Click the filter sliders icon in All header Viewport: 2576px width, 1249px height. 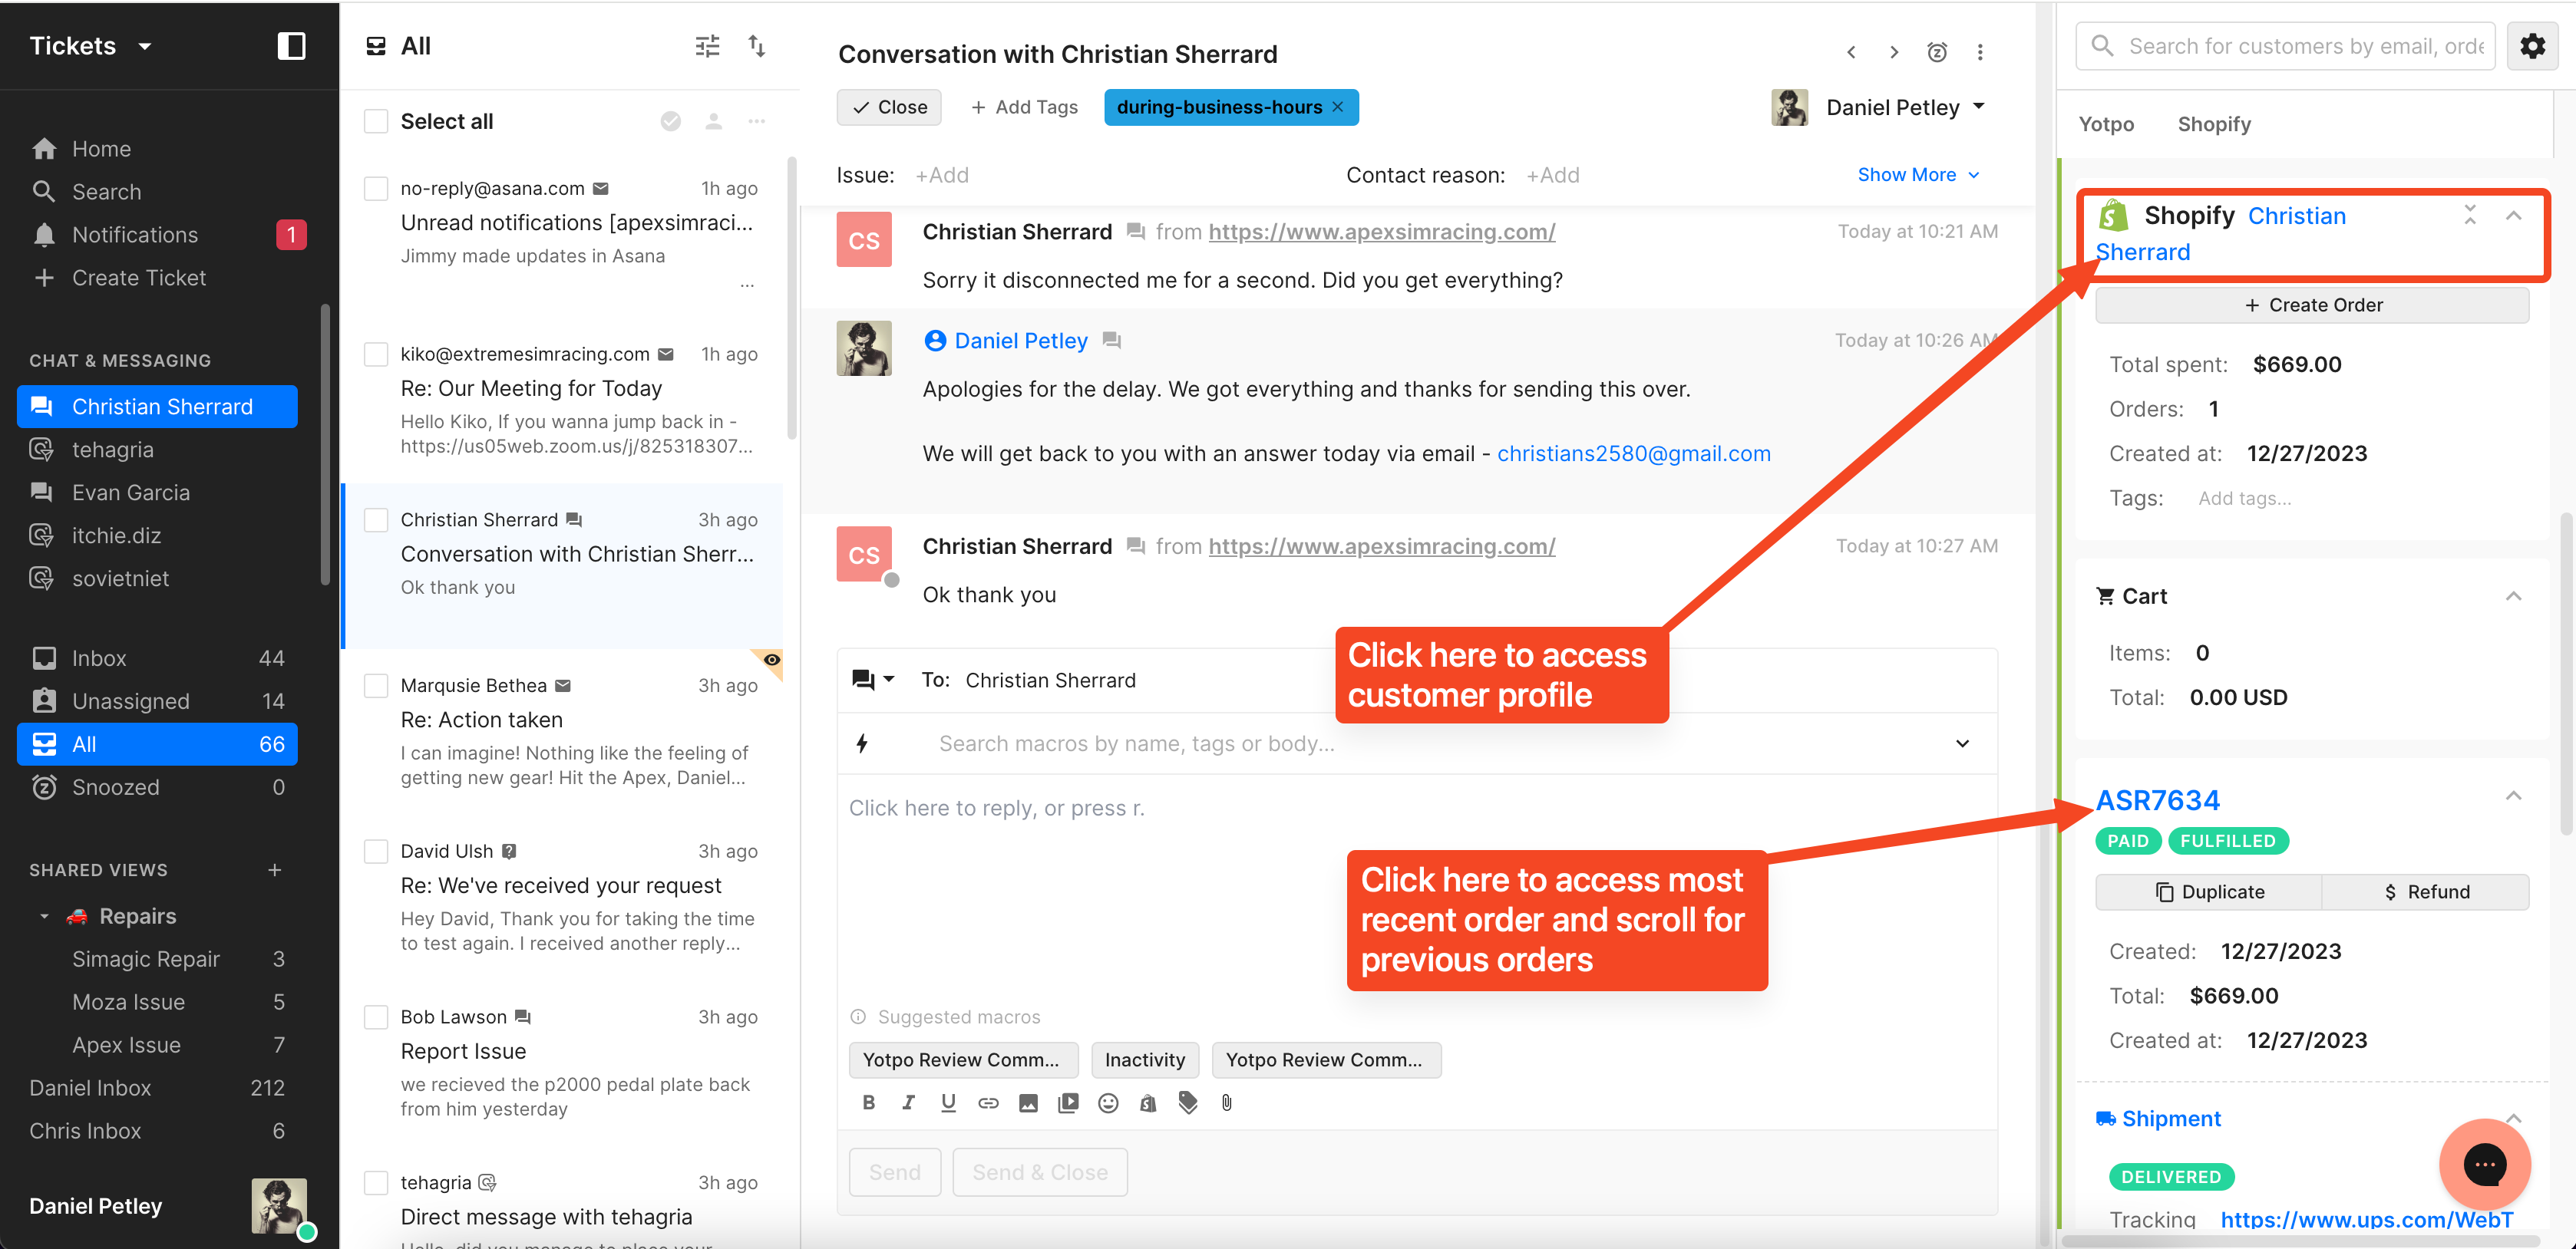click(707, 46)
